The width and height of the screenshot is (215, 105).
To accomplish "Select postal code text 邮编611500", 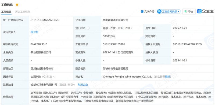I will coord(67,85).
